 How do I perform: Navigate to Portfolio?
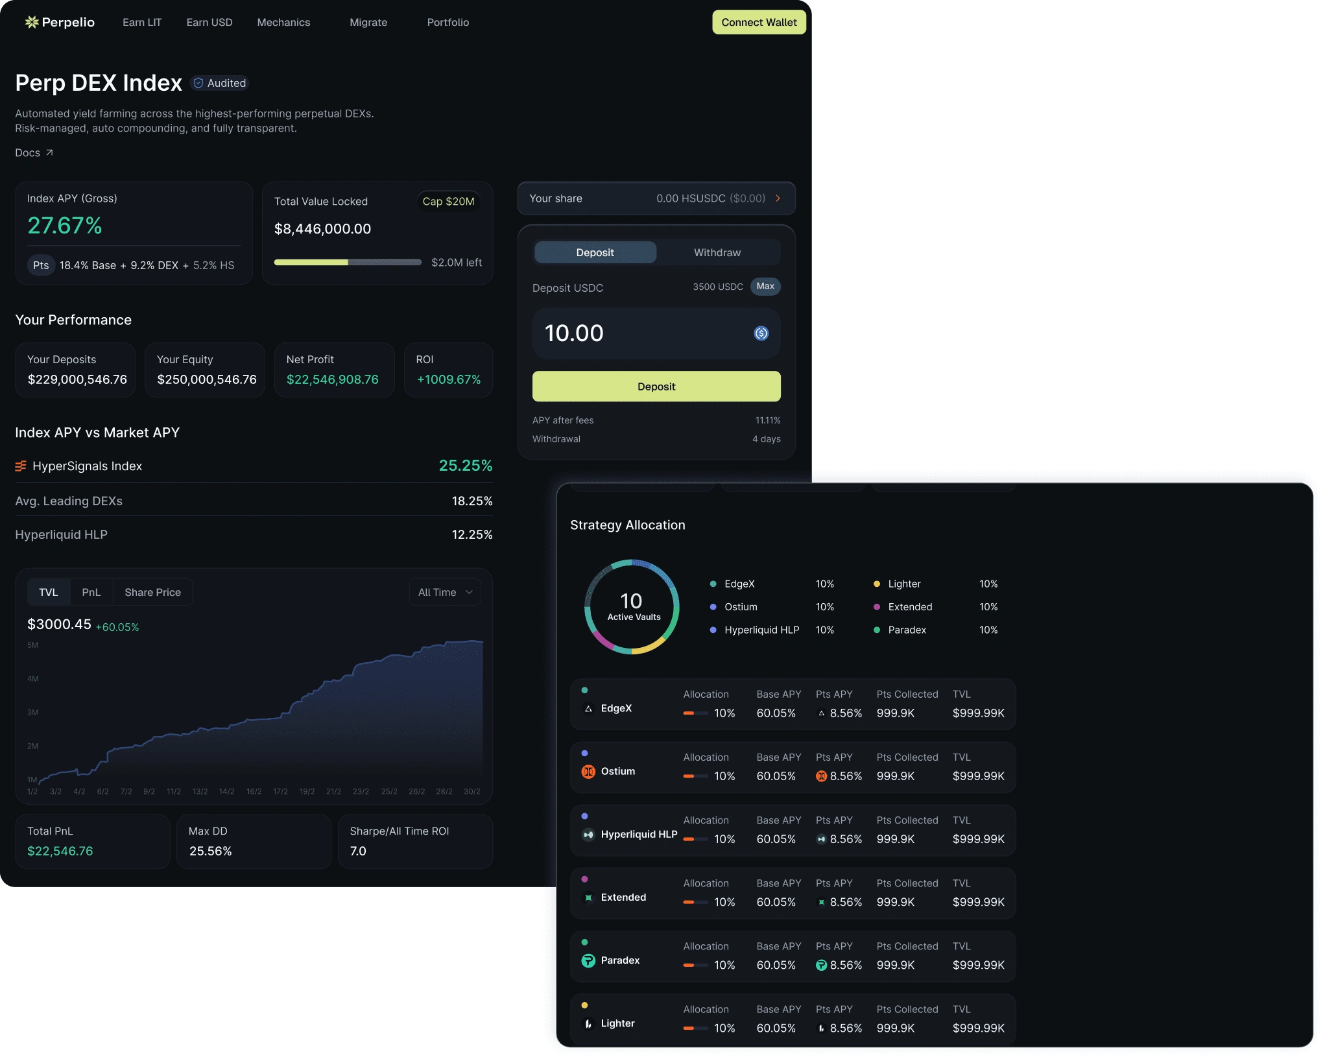448,22
